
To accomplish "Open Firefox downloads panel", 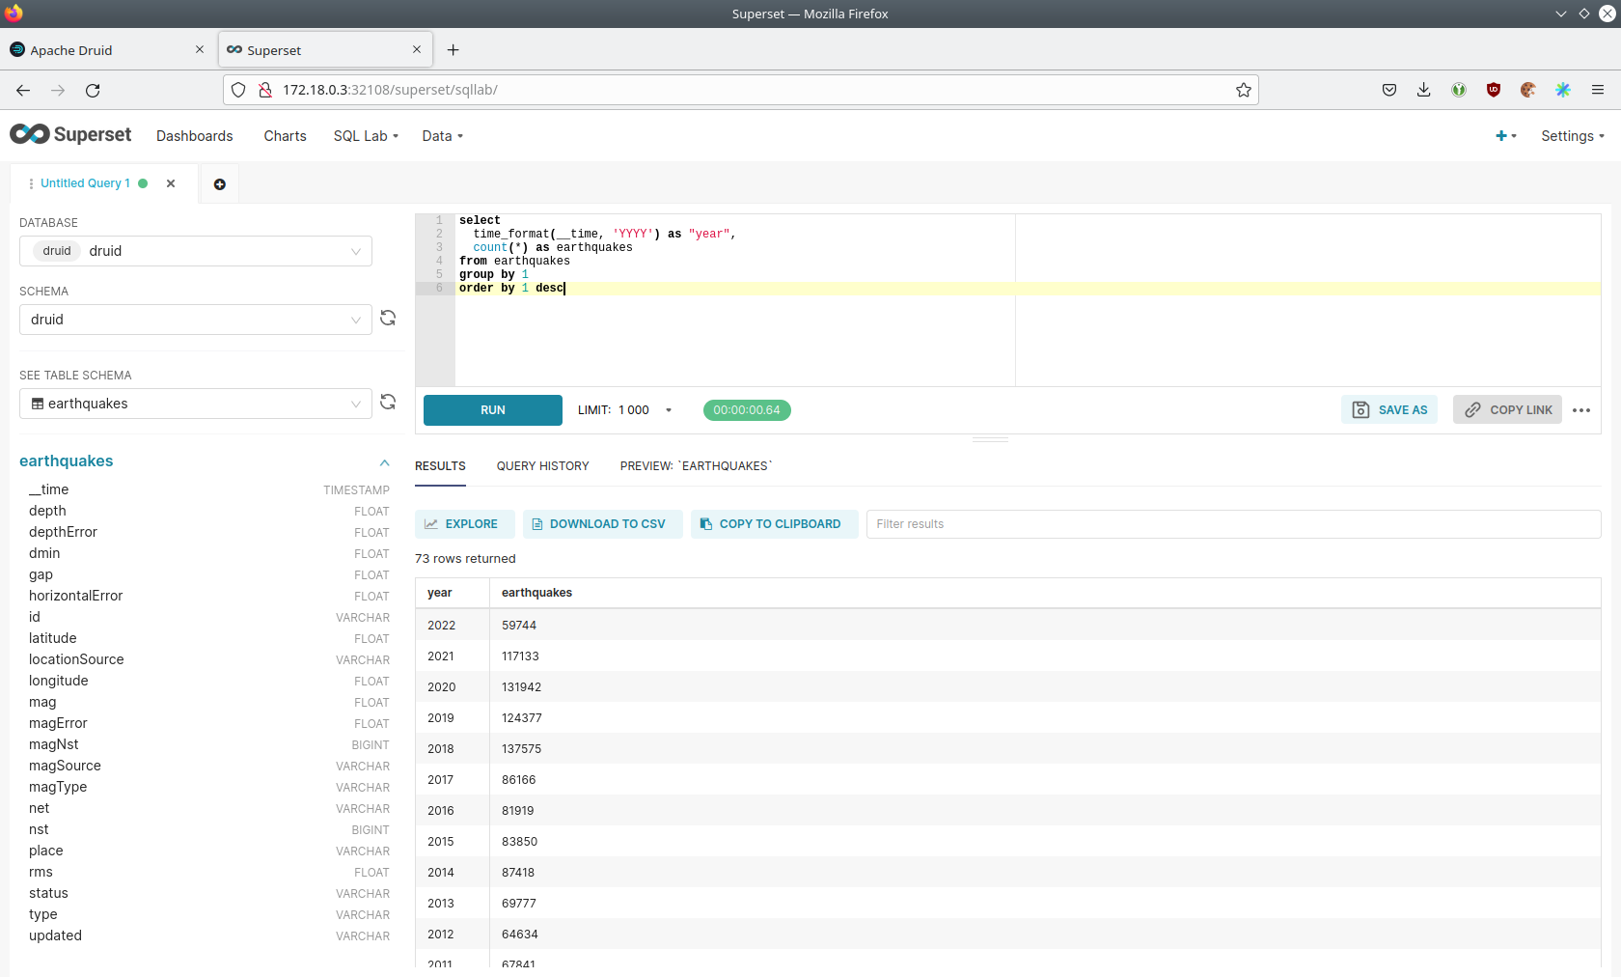I will 1423,90.
